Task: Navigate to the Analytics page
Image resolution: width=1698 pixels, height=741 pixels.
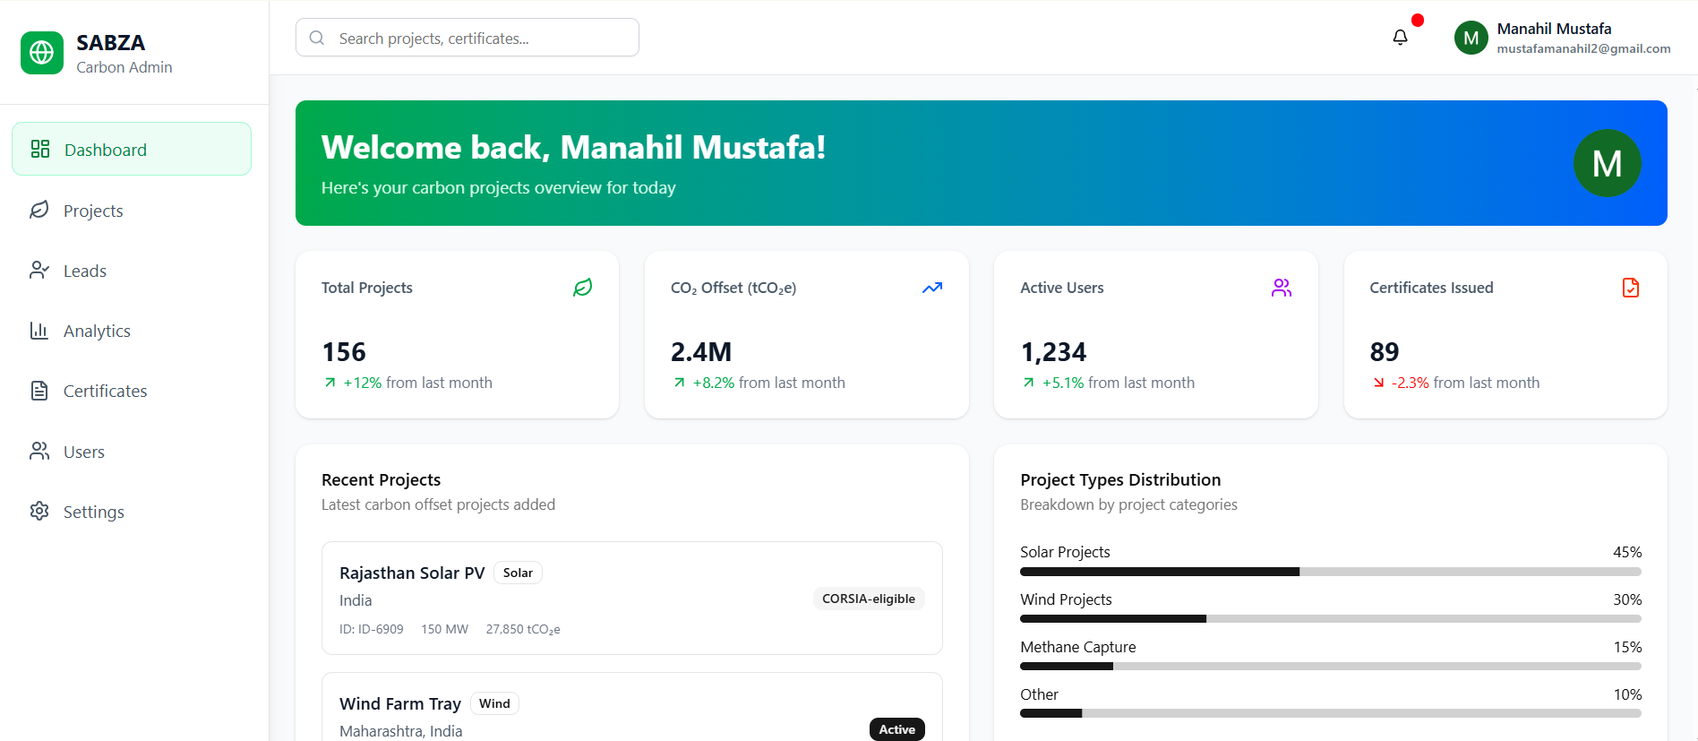Action: pos(97,331)
